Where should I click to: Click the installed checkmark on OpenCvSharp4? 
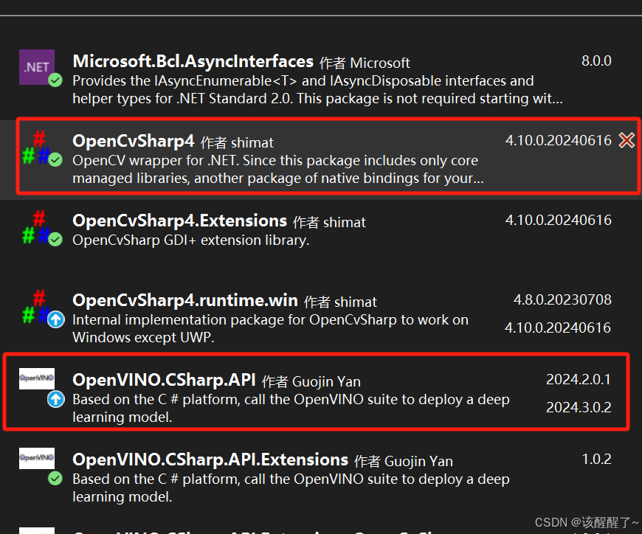tap(55, 159)
